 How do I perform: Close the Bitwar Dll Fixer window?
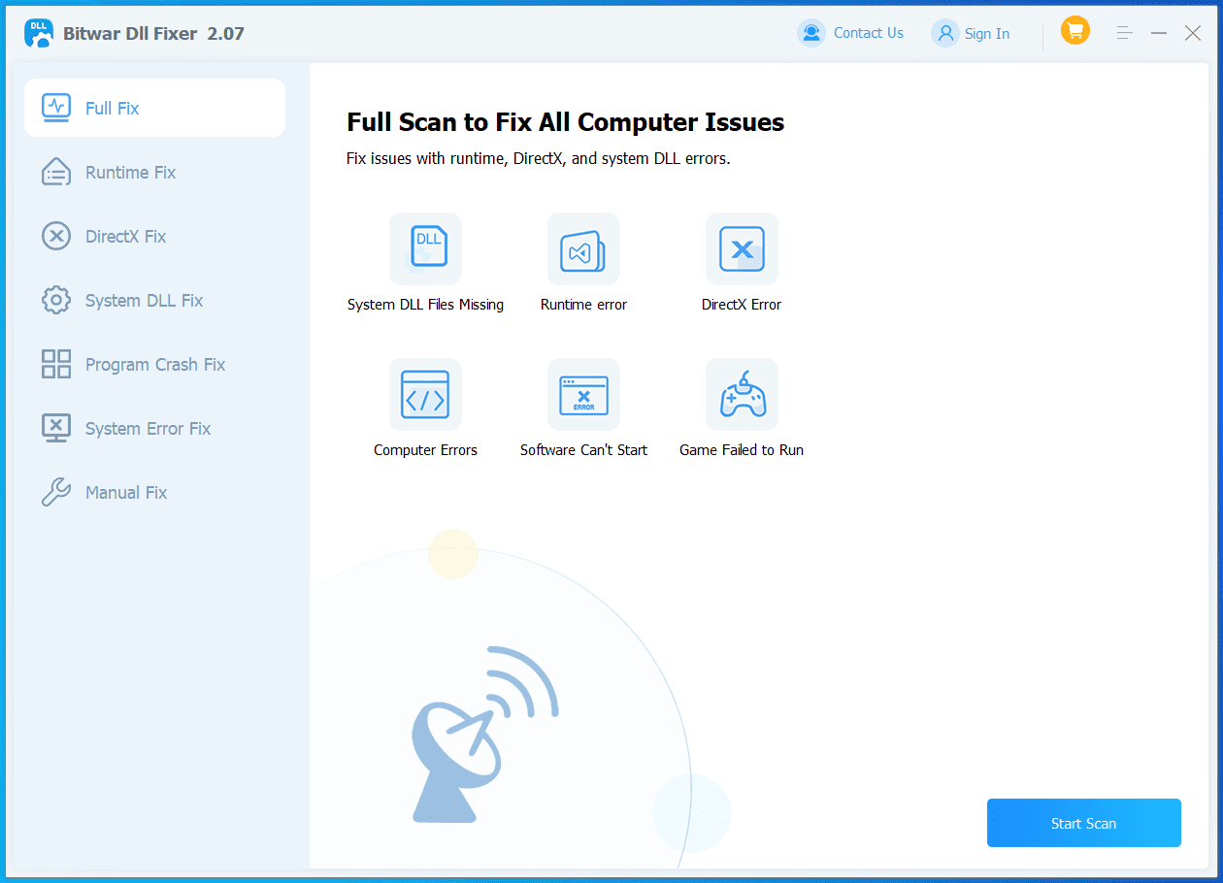click(1193, 33)
